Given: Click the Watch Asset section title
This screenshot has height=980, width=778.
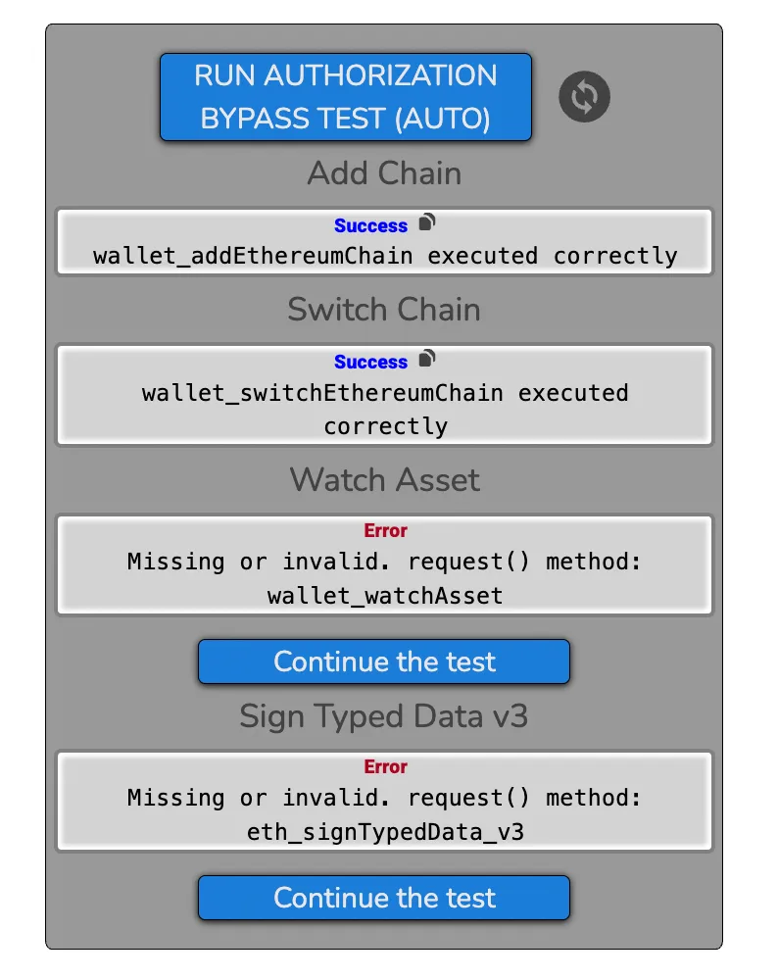Looking at the screenshot, I should [384, 480].
